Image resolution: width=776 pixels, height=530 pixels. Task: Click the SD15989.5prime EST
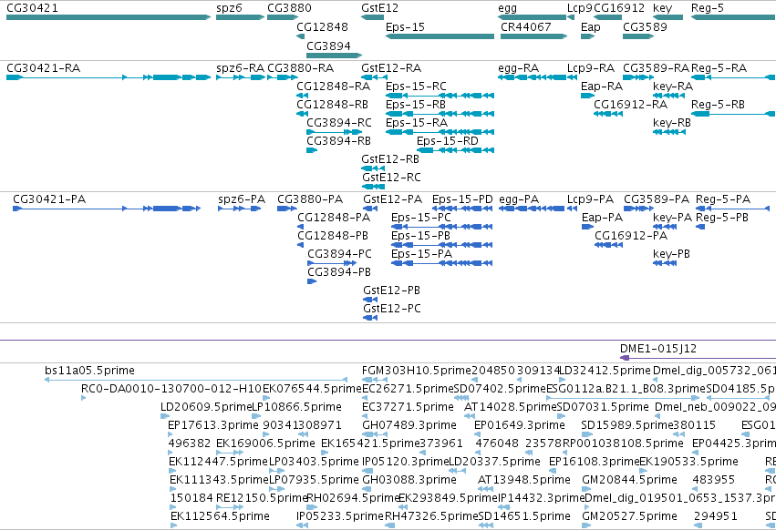pyautogui.click(x=587, y=434)
